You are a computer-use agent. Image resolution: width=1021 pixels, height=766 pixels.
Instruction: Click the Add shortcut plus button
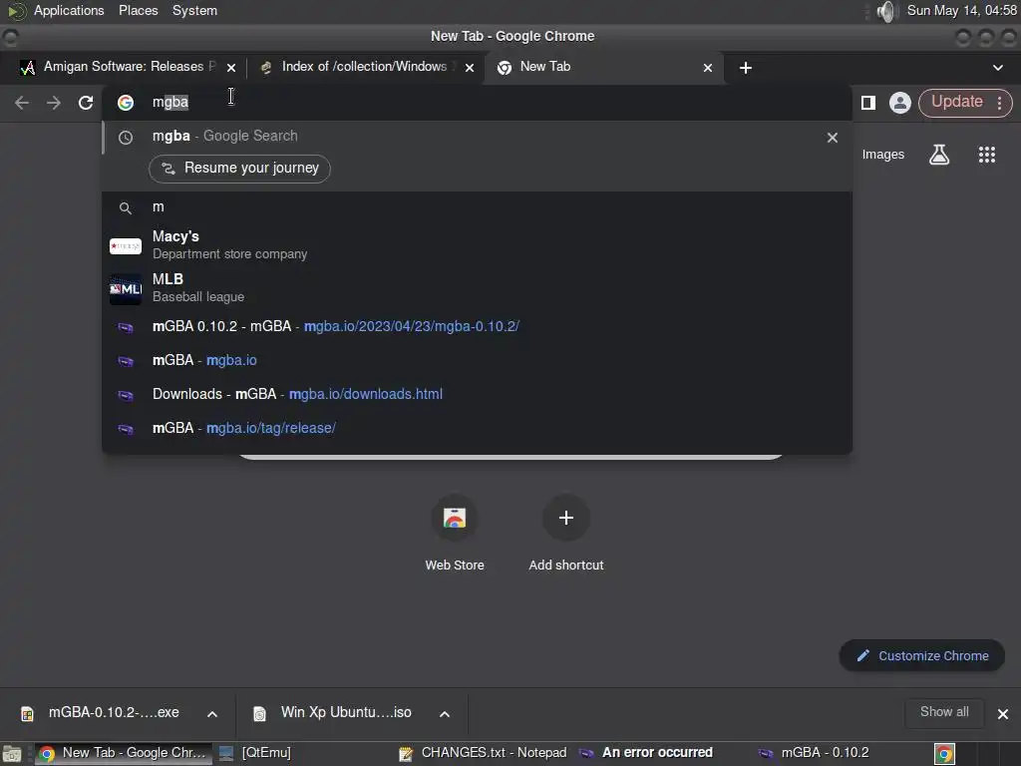(566, 518)
